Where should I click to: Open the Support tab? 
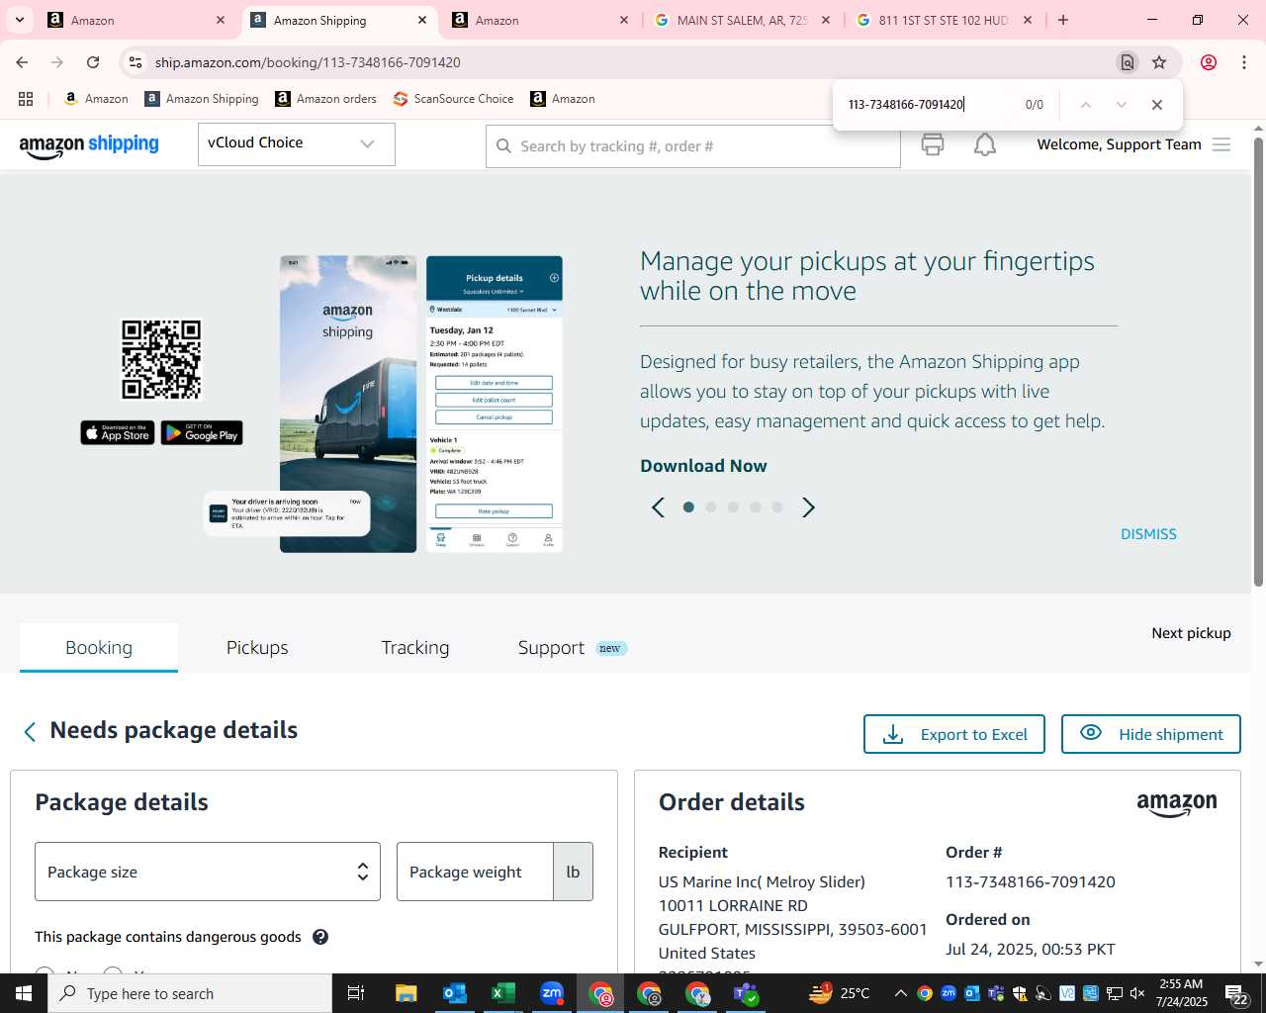pyautogui.click(x=551, y=648)
